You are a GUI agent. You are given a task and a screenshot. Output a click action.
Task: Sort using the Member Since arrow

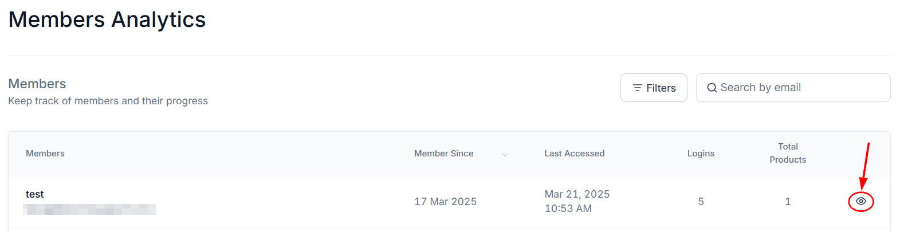[505, 154]
